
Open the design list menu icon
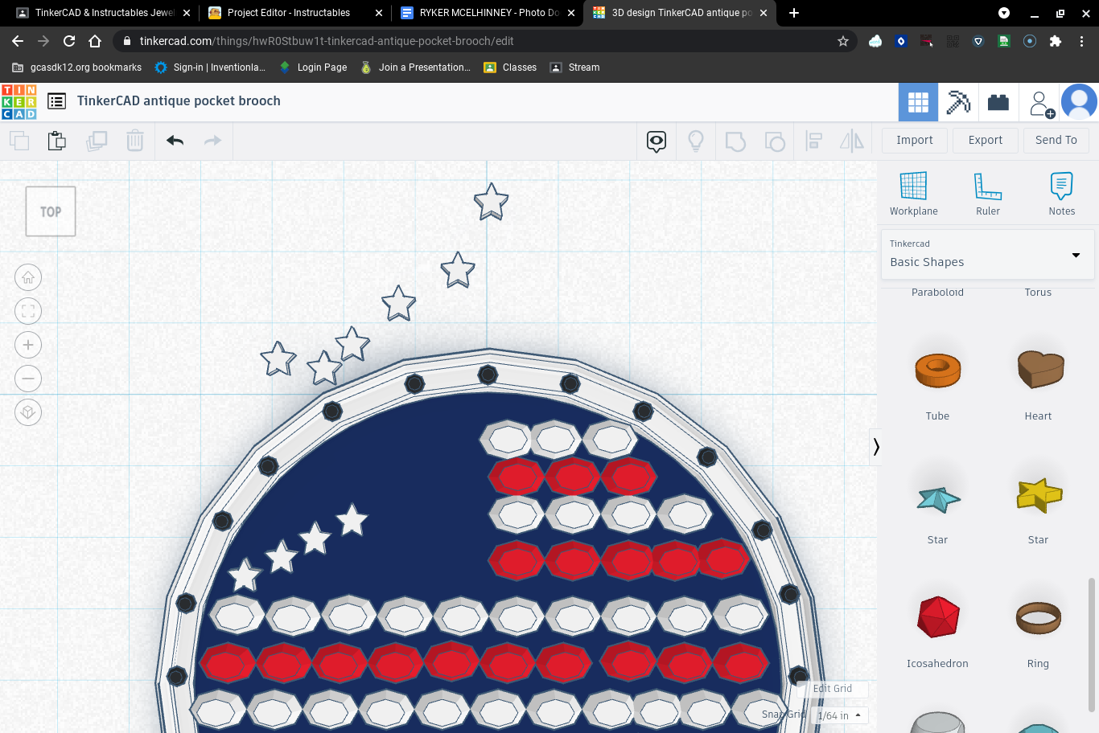pos(56,101)
